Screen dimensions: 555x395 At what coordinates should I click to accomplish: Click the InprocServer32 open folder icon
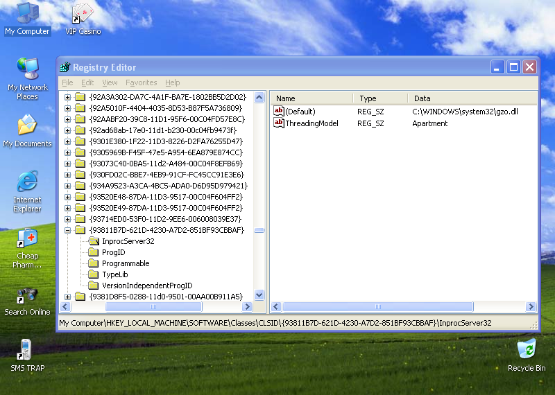click(94, 241)
